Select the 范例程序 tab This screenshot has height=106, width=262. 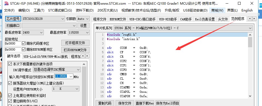pyautogui.click(x=238, y=19)
